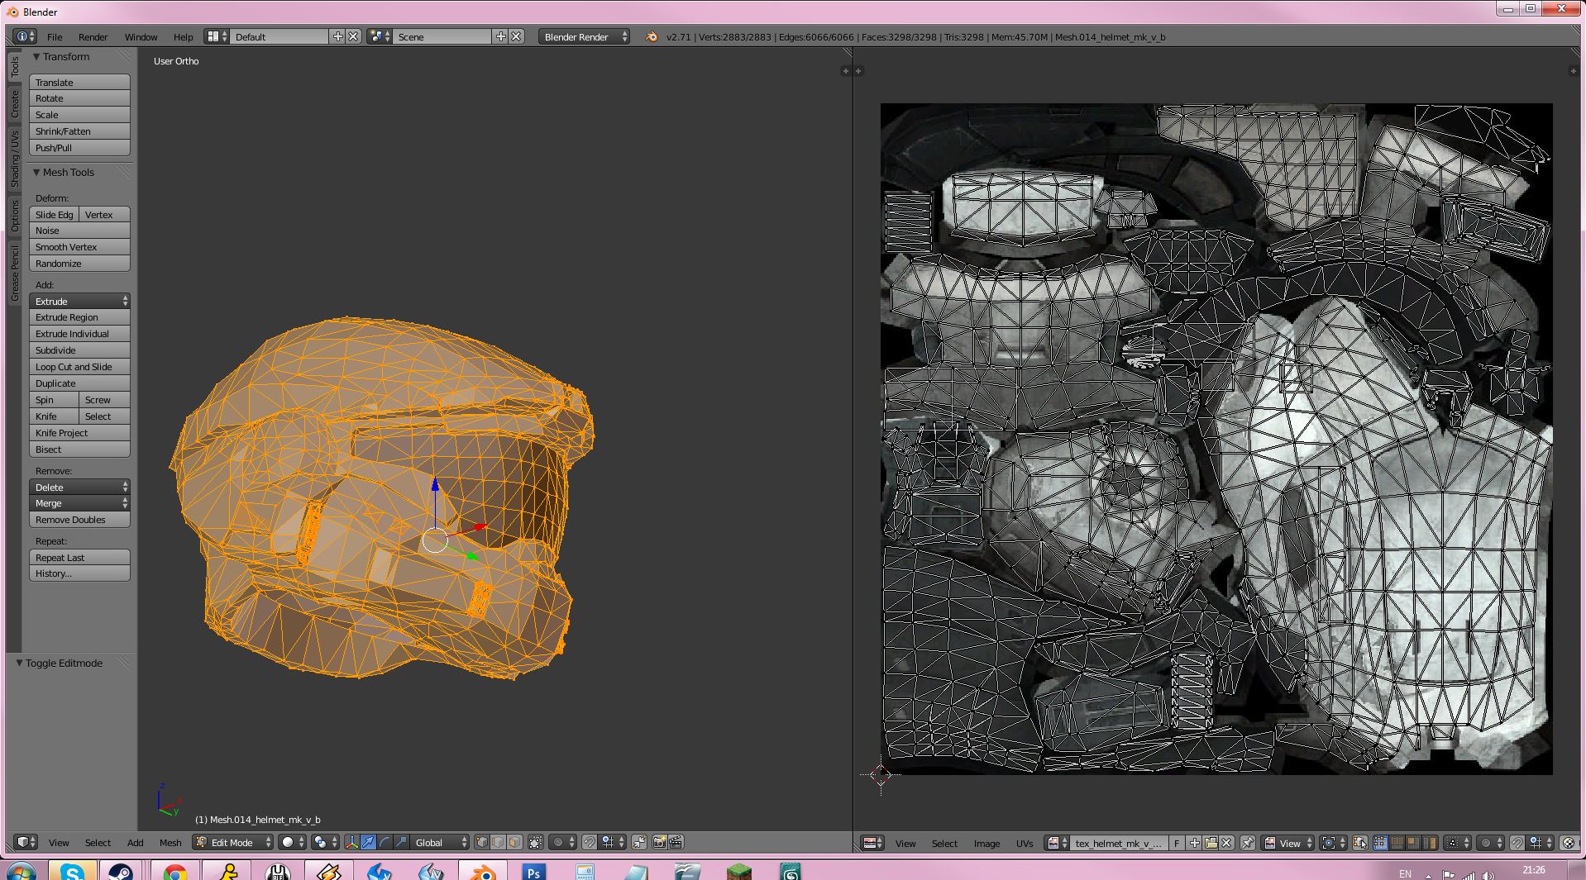Toggle snap magnet in 3D view header
Viewport: 1586px width, 880px height.
(589, 842)
